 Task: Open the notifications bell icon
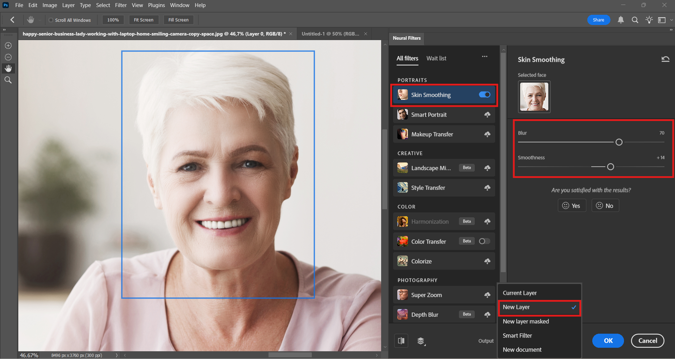point(621,20)
